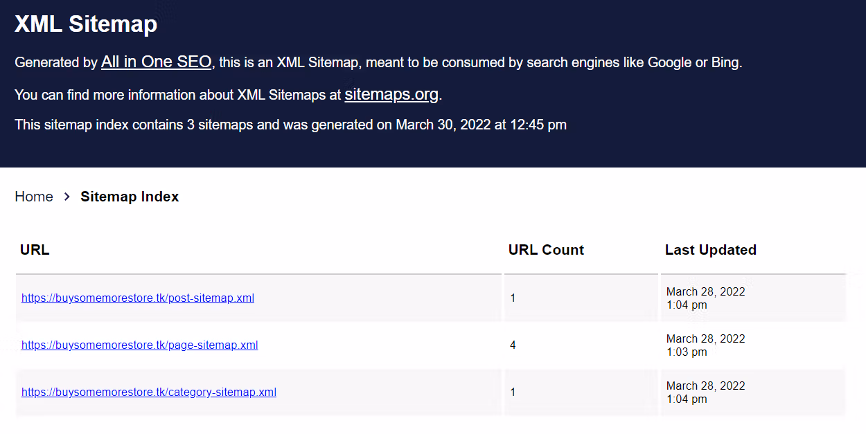Click the URL Count column header

coord(546,249)
